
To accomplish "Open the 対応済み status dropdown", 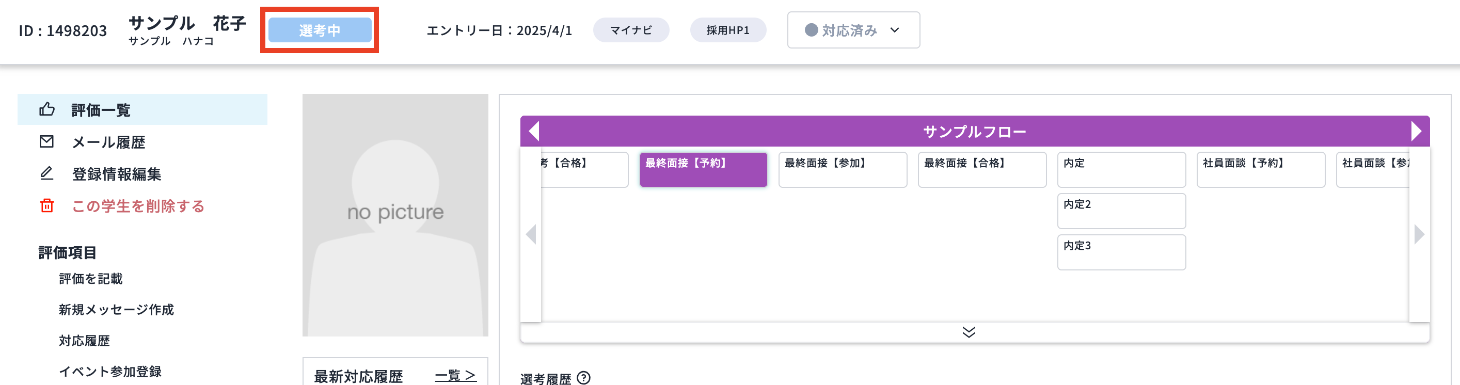I will (x=853, y=30).
